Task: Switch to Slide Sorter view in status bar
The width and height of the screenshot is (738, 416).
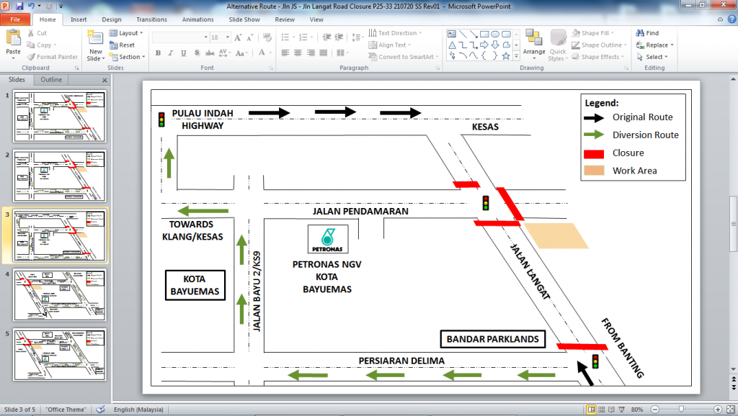Action: pyautogui.click(x=603, y=410)
